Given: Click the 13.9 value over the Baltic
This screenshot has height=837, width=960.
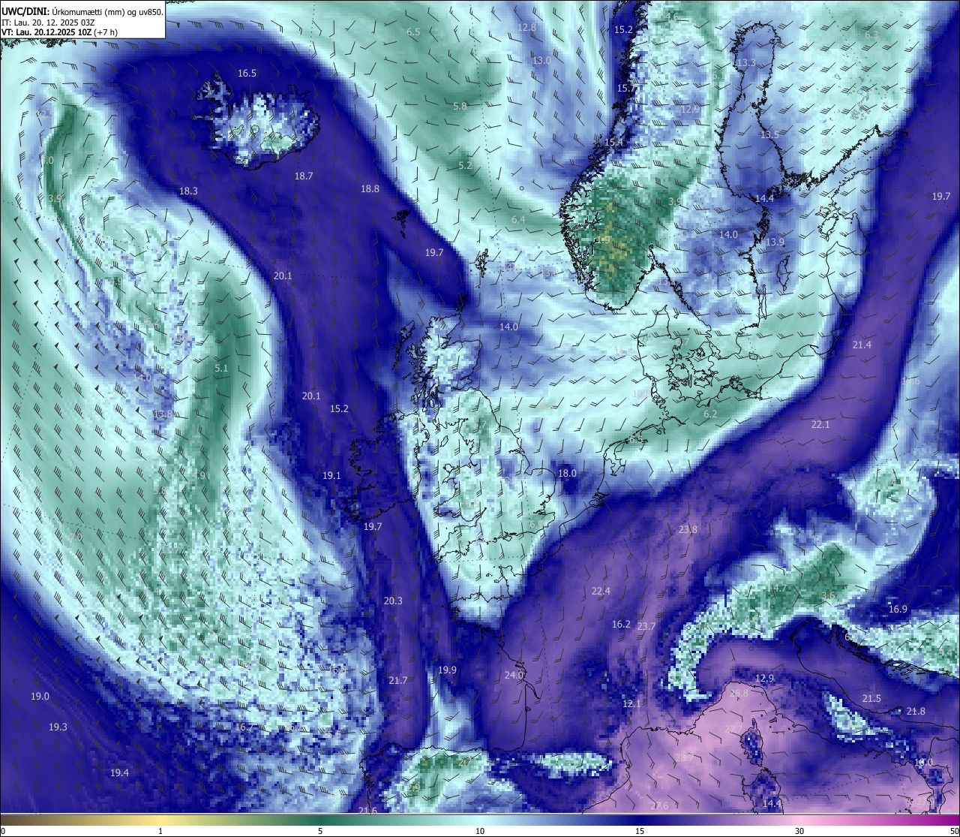Looking at the screenshot, I should point(775,242).
